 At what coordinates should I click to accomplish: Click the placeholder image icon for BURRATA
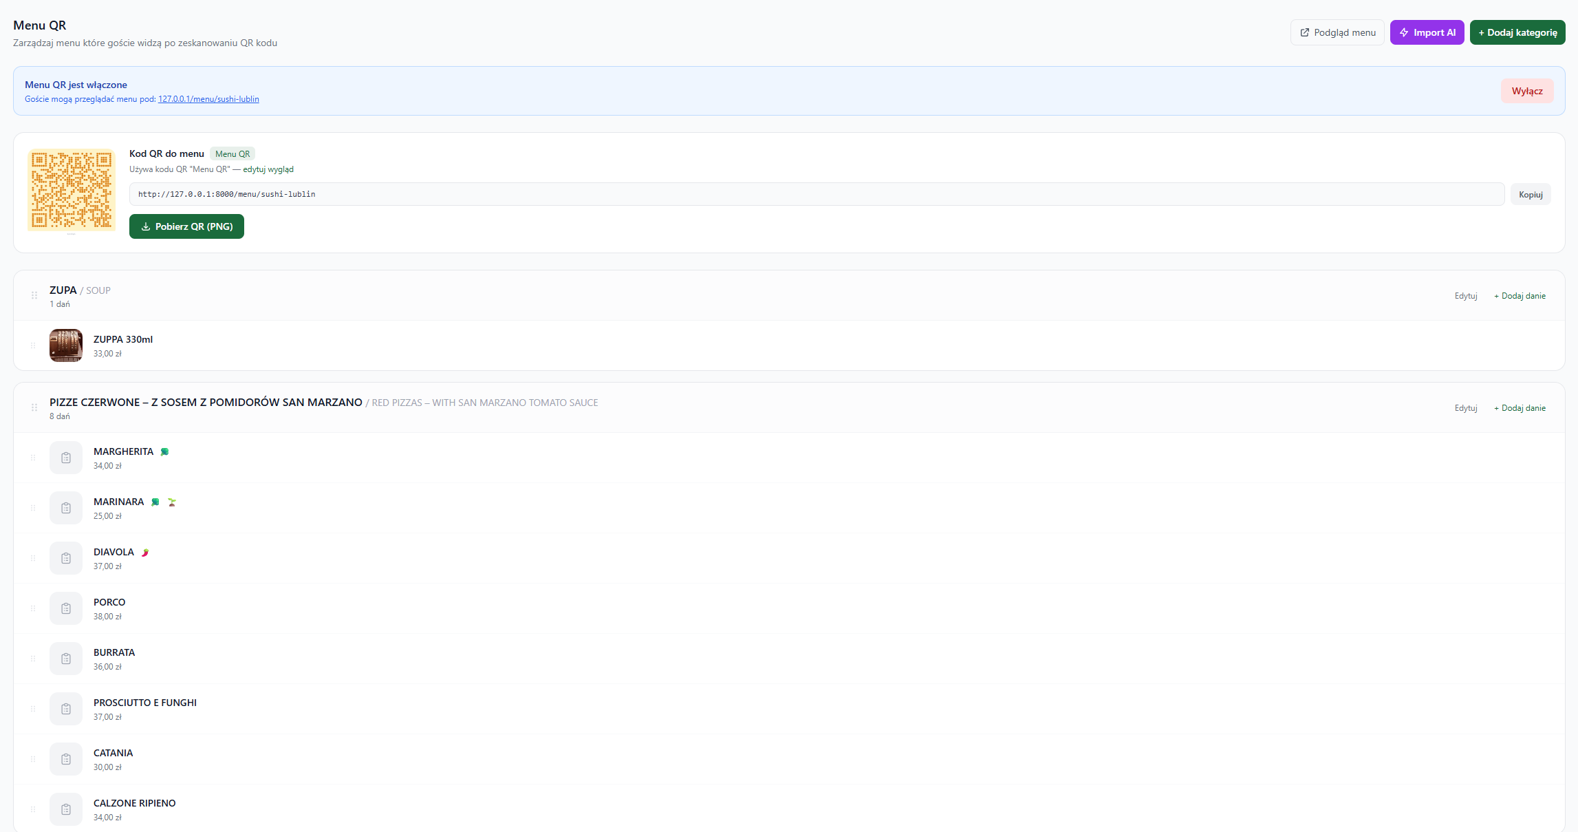66,659
